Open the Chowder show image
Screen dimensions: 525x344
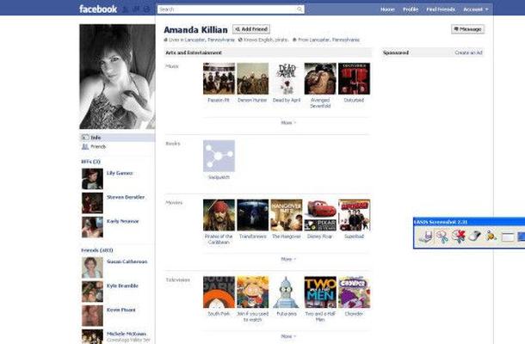pos(355,292)
